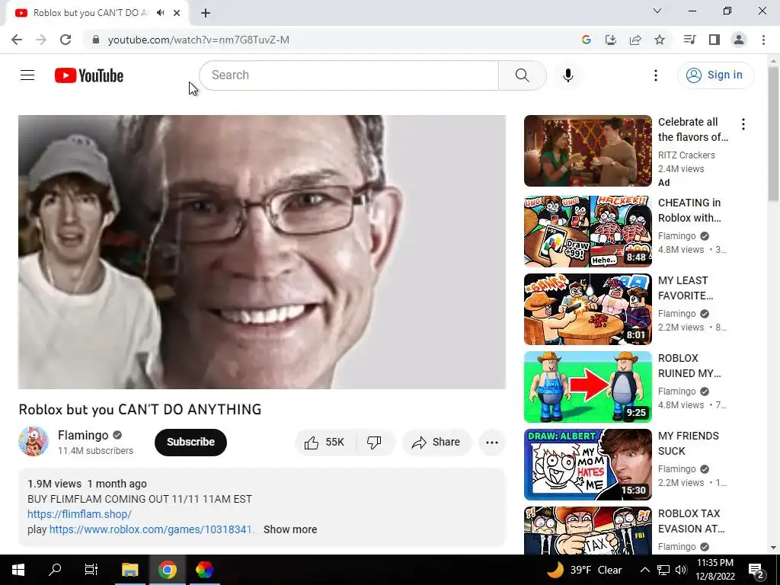Open more actions ellipsis under video
The width and height of the screenshot is (780, 585).
point(492,443)
